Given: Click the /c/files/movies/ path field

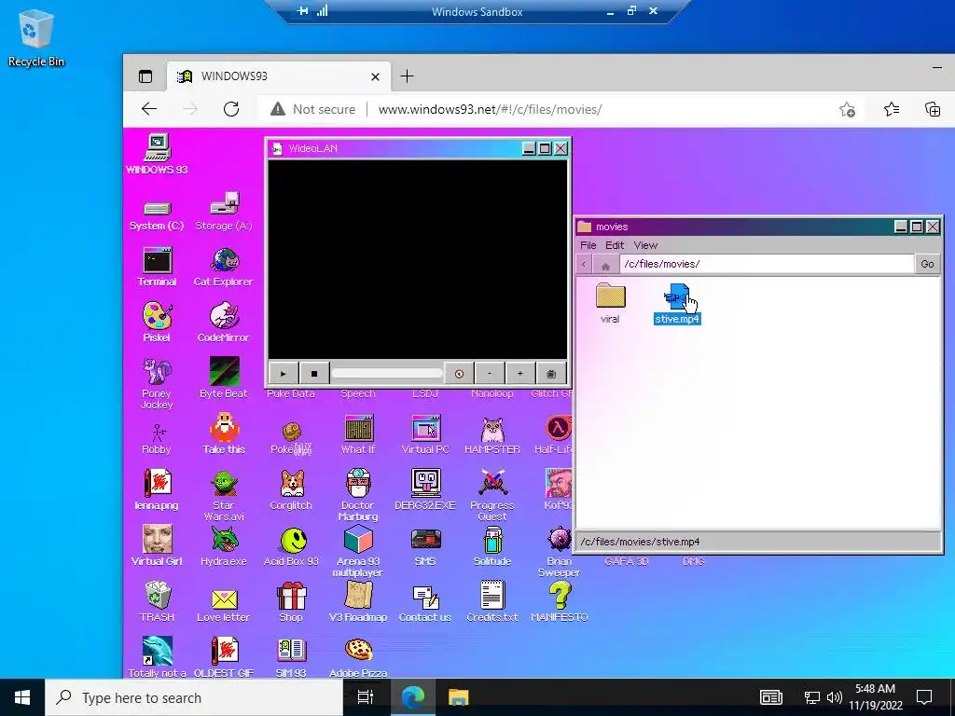Looking at the screenshot, I should [x=767, y=264].
